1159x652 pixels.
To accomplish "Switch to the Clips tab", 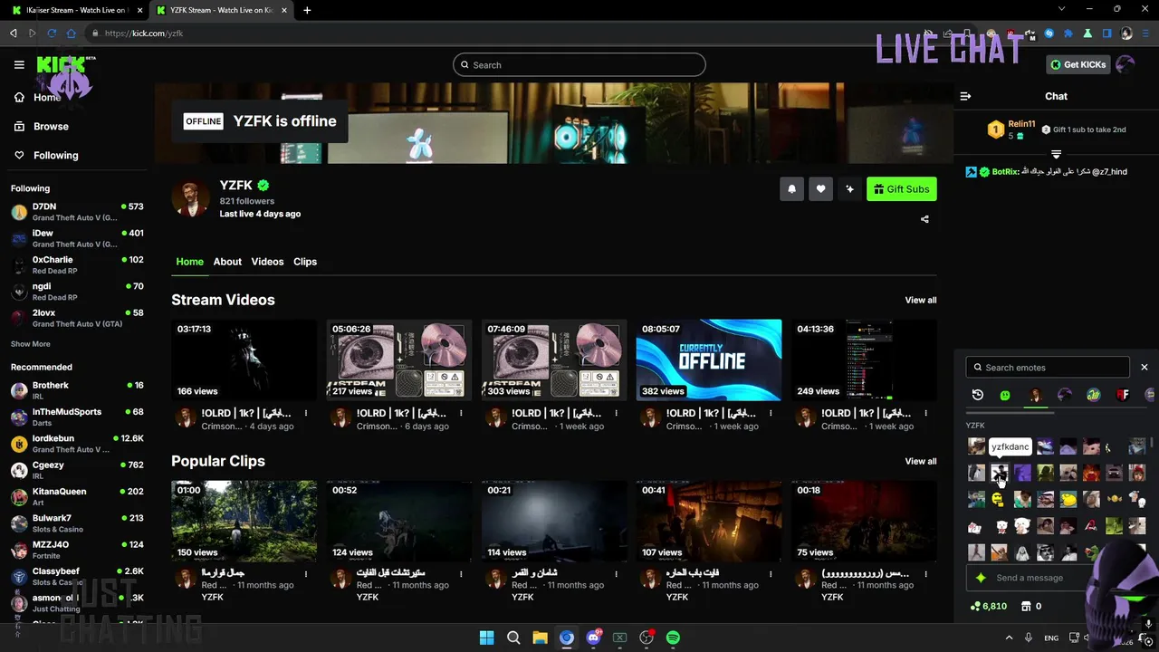I will point(305,262).
